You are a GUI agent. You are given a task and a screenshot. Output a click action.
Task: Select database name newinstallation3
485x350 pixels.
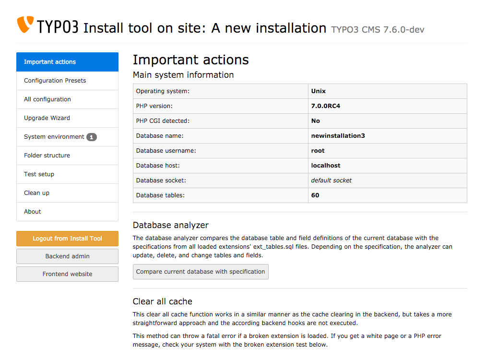[338, 135]
